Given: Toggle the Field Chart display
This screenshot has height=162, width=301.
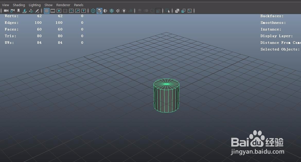Looking at the screenshot, I should (71, 11).
